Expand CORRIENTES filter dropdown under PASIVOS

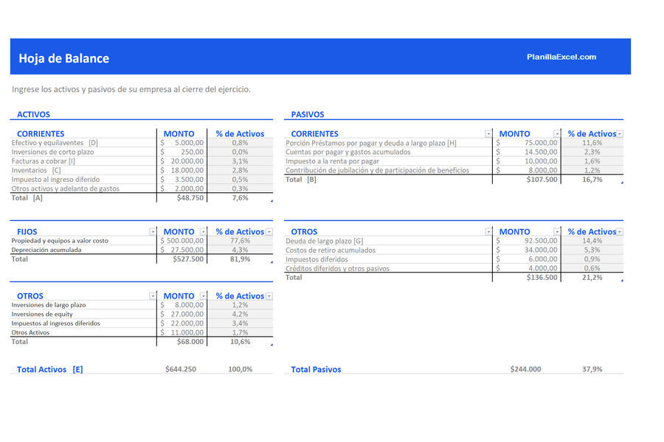pyautogui.click(x=488, y=133)
